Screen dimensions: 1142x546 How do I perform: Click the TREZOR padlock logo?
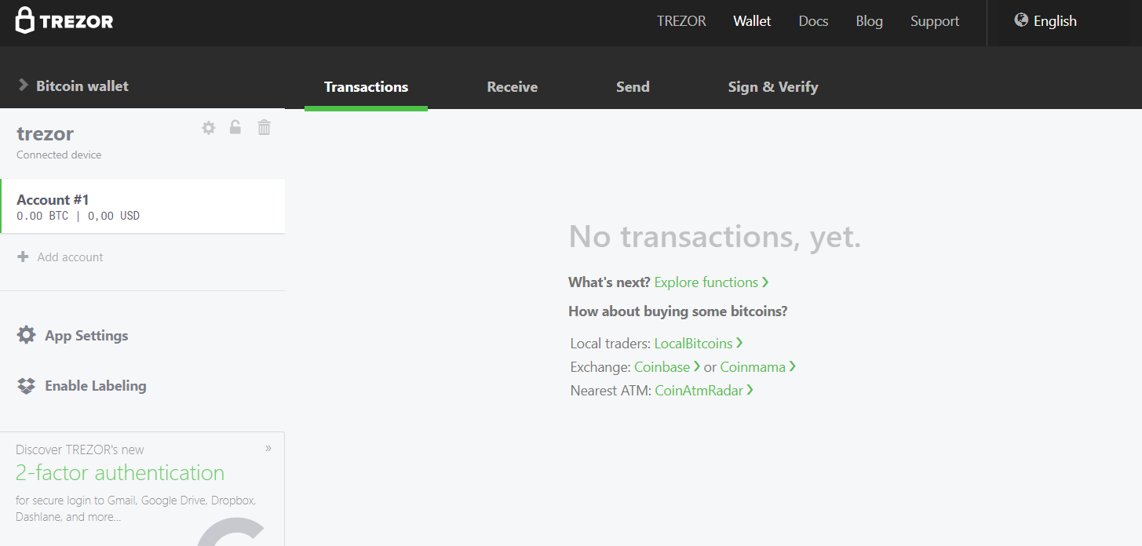[64, 20]
